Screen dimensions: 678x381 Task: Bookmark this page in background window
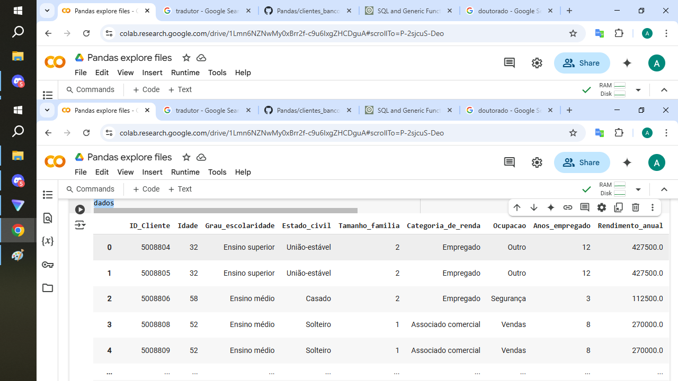[573, 33]
